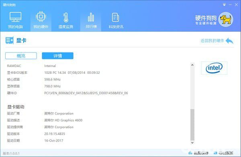Switch to the 概览 tab
Screen dimensions: 241x157
point(21,55)
